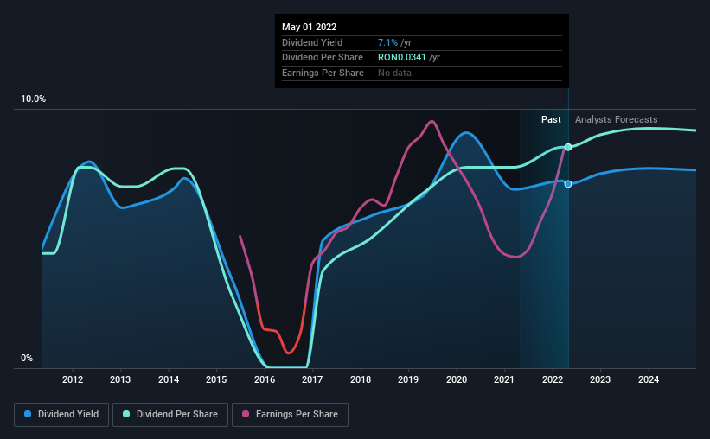Click the 2013 x-axis label
Image resolution: width=710 pixels, height=439 pixels.
tap(120, 379)
